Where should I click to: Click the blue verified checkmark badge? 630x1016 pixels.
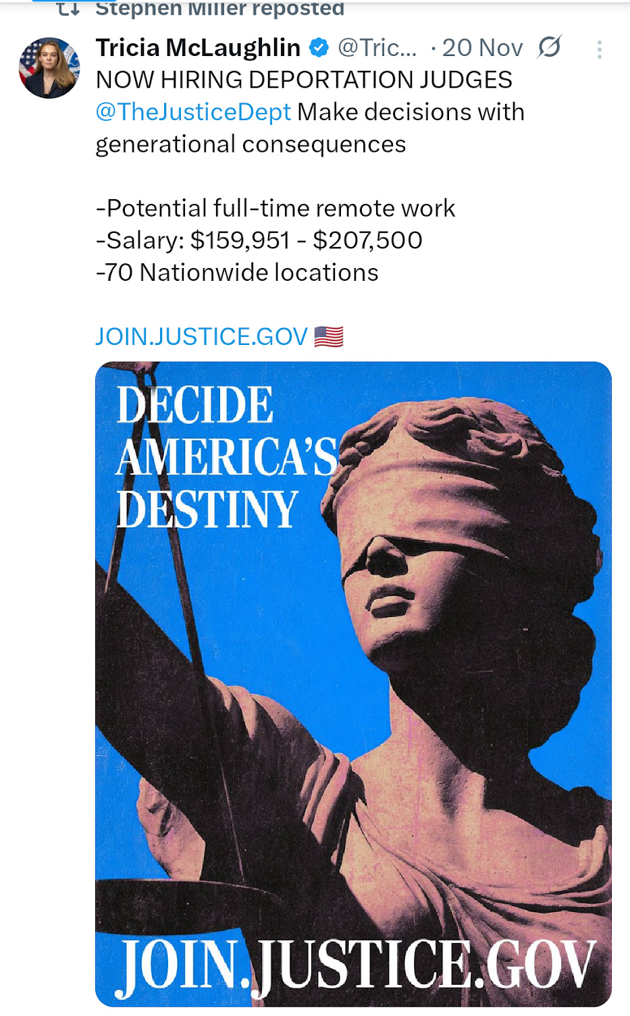tap(319, 48)
